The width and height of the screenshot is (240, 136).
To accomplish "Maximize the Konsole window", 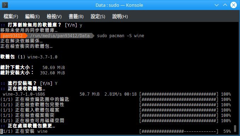I will click(x=225, y=5).
